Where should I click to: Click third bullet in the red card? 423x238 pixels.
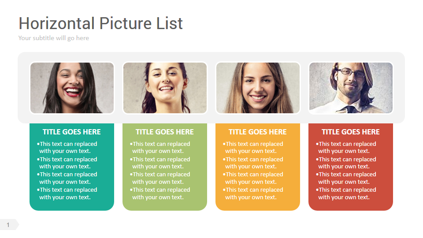point(347,178)
